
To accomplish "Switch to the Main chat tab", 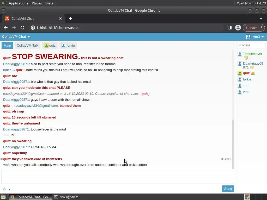I will pos(7,45).
